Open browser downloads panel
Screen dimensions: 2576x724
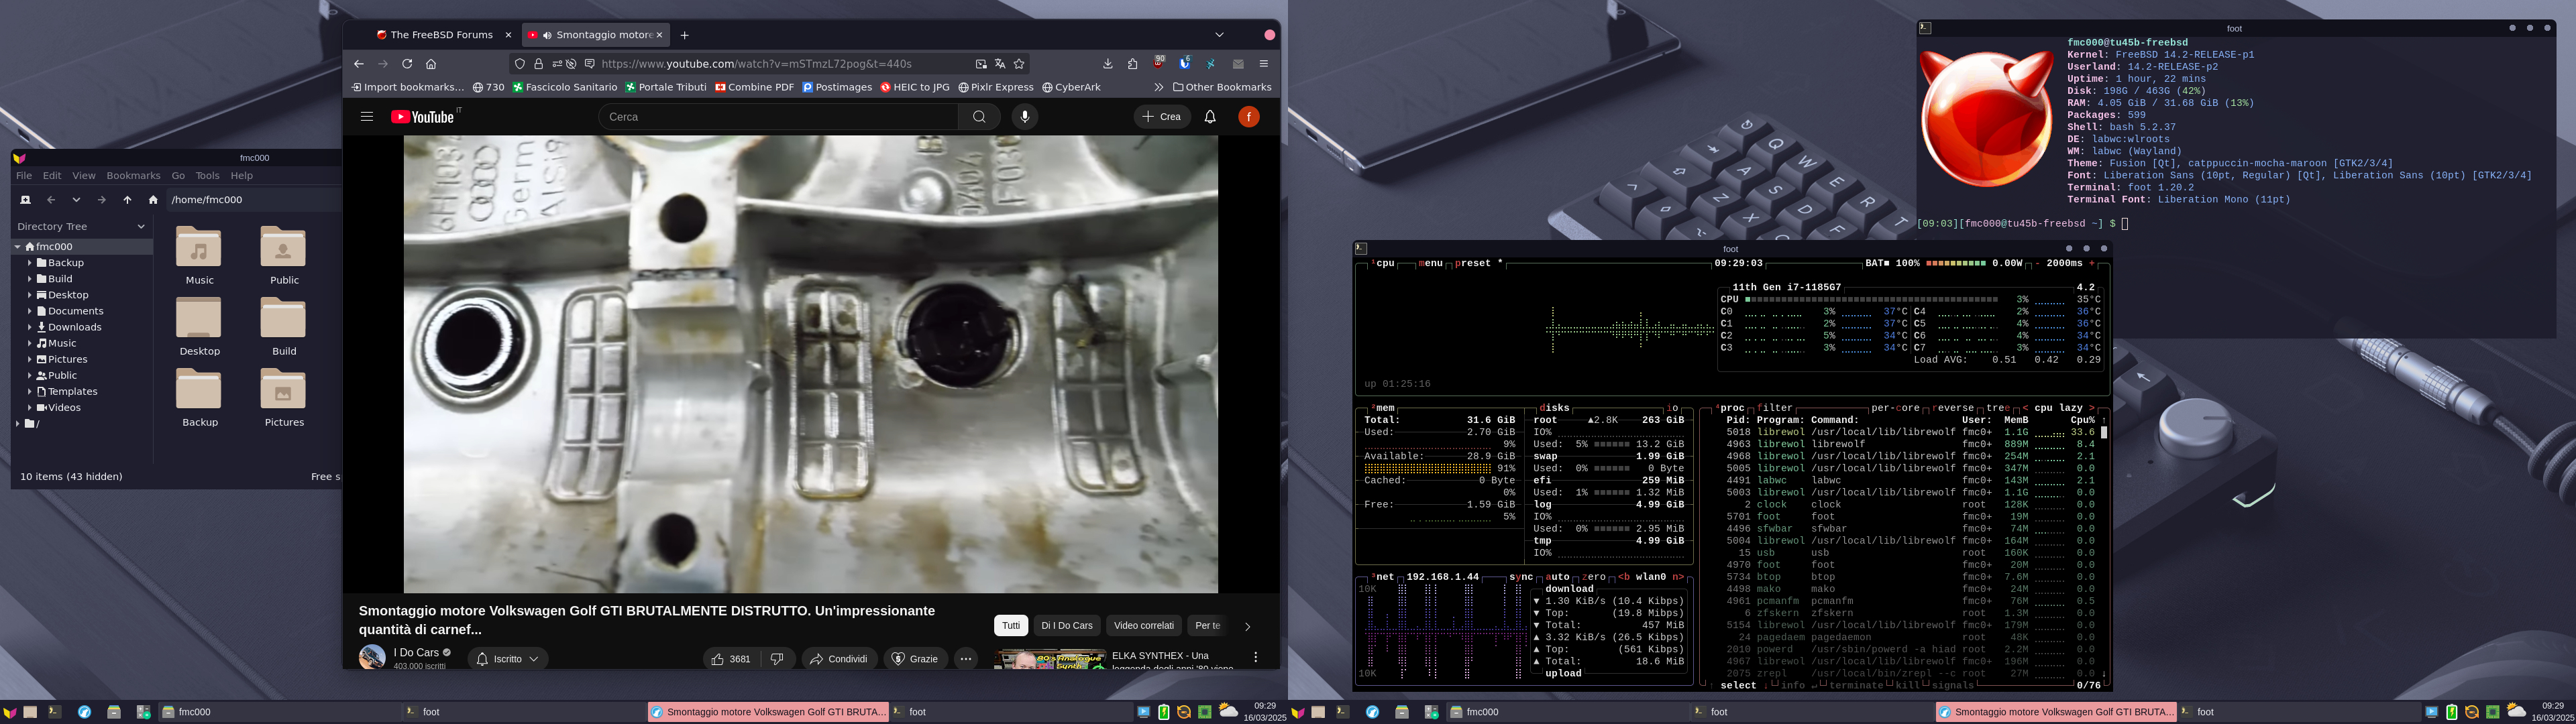click(x=1108, y=64)
